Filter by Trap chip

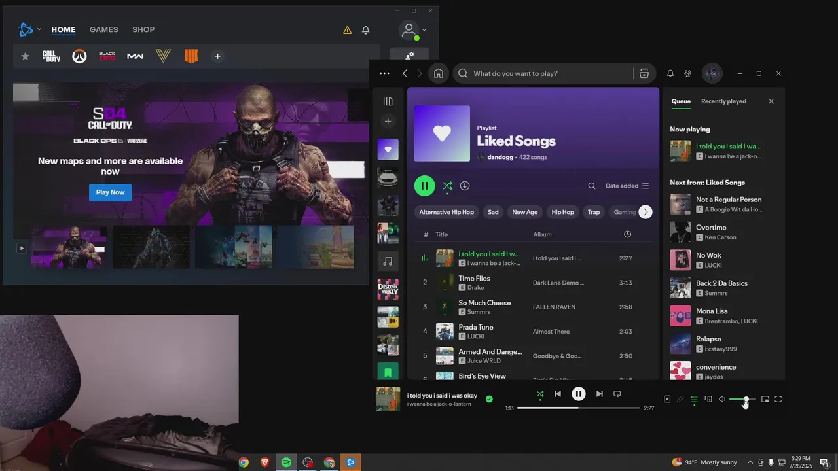click(594, 212)
